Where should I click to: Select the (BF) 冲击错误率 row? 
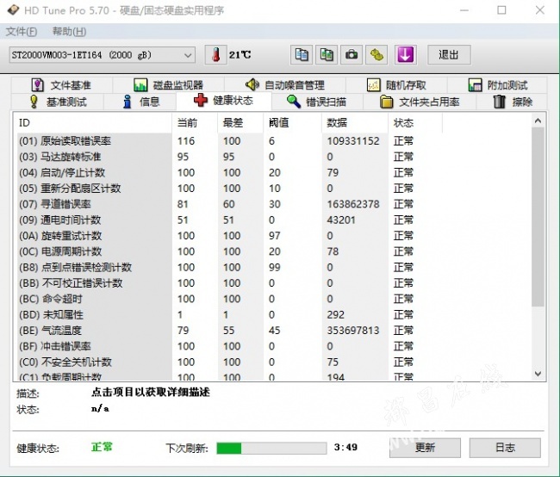point(228,346)
